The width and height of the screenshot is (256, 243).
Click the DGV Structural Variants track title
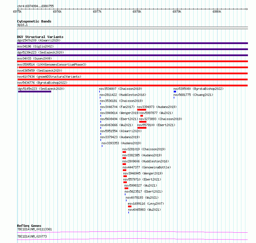[40, 37]
